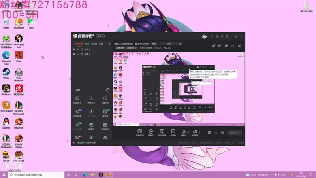Open the bottom-right toolbox car-shaped tool
This screenshot has width=316, height=178.
coord(105,138)
